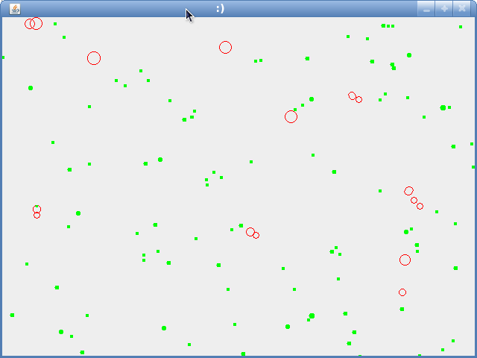Maximize the window using the plus button
The image size is (477, 358).
pos(444,8)
